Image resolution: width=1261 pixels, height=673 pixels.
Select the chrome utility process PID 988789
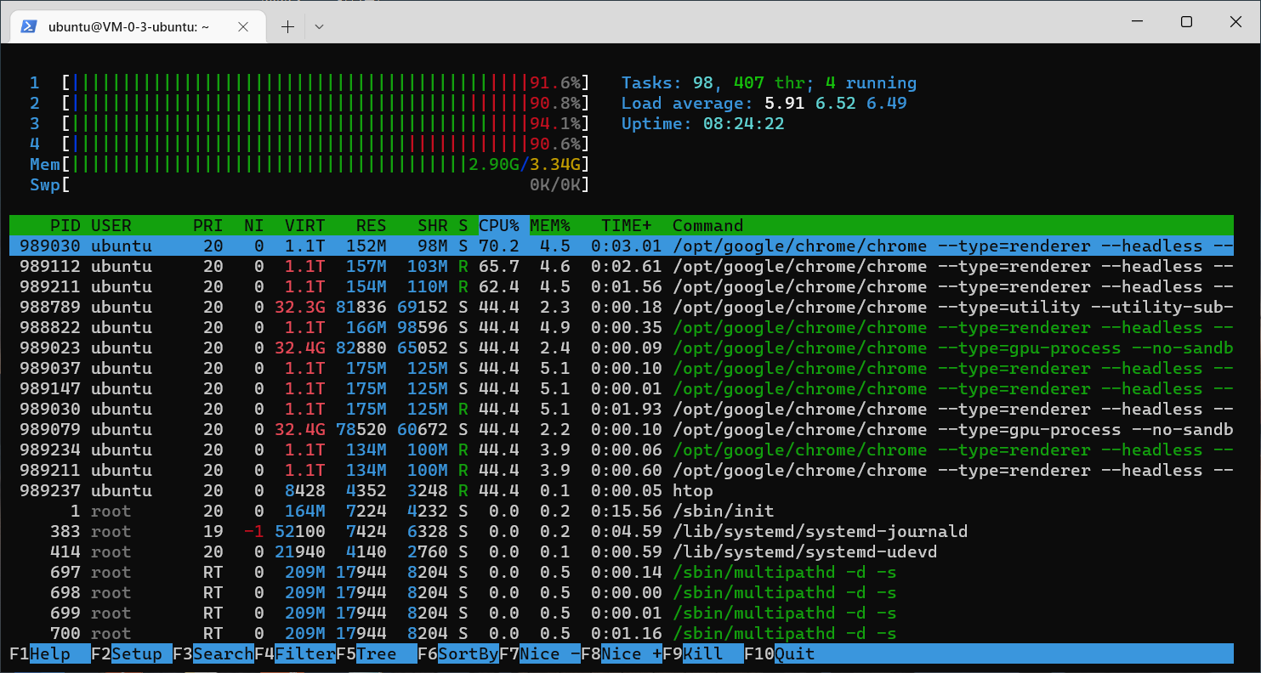click(x=622, y=307)
